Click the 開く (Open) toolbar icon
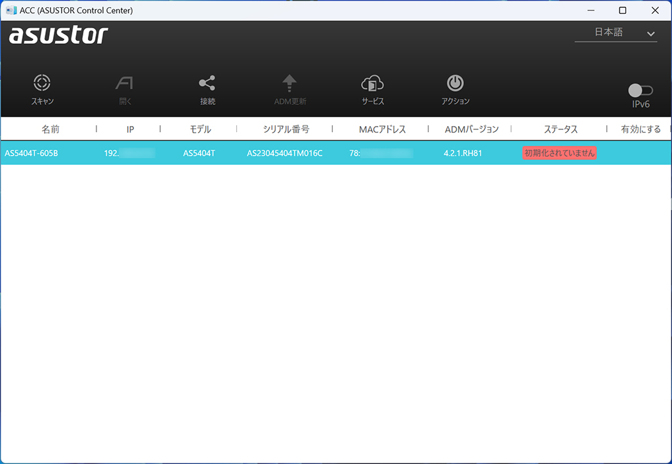The width and height of the screenshot is (672, 464). (124, 83)
